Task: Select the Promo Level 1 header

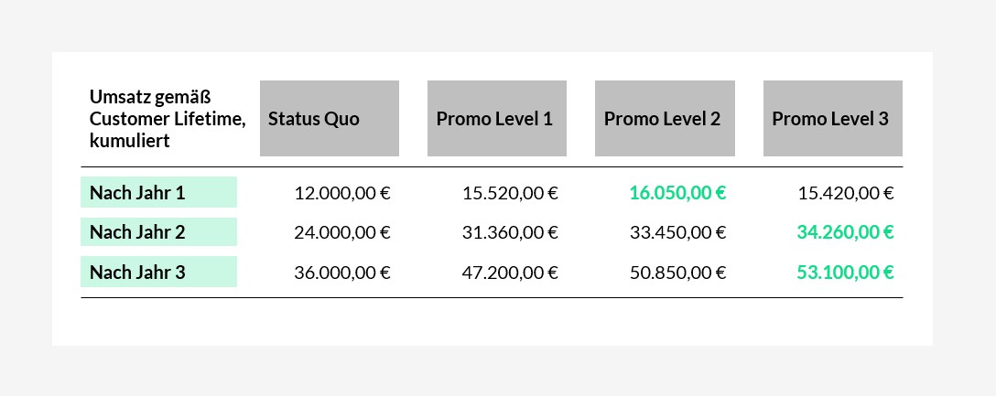Action: click(497, 119)
